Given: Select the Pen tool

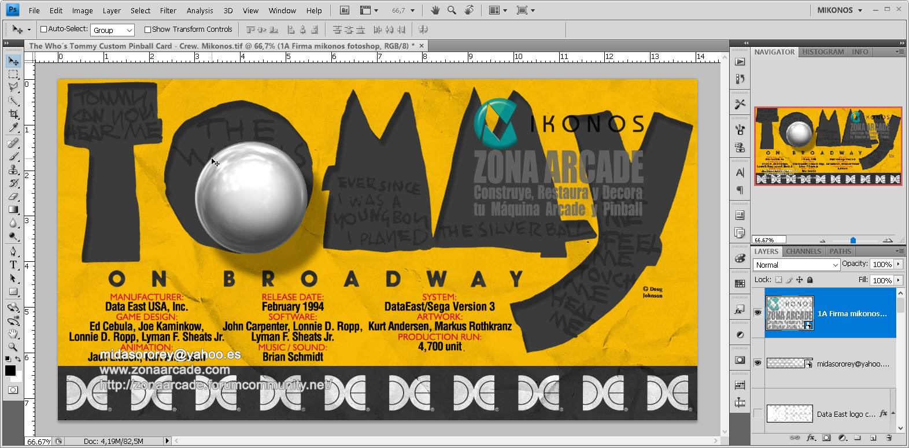Looking at the screenshot, I should coord(13,251).
